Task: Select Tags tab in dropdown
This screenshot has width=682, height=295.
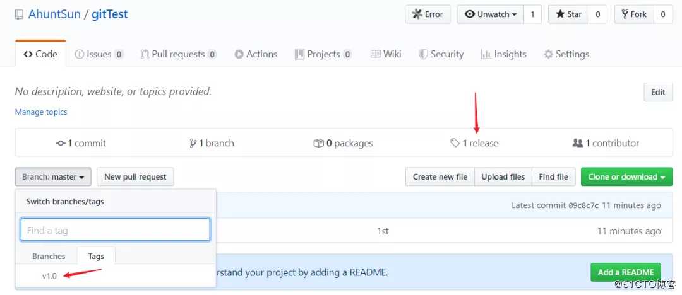Action: 96,256
